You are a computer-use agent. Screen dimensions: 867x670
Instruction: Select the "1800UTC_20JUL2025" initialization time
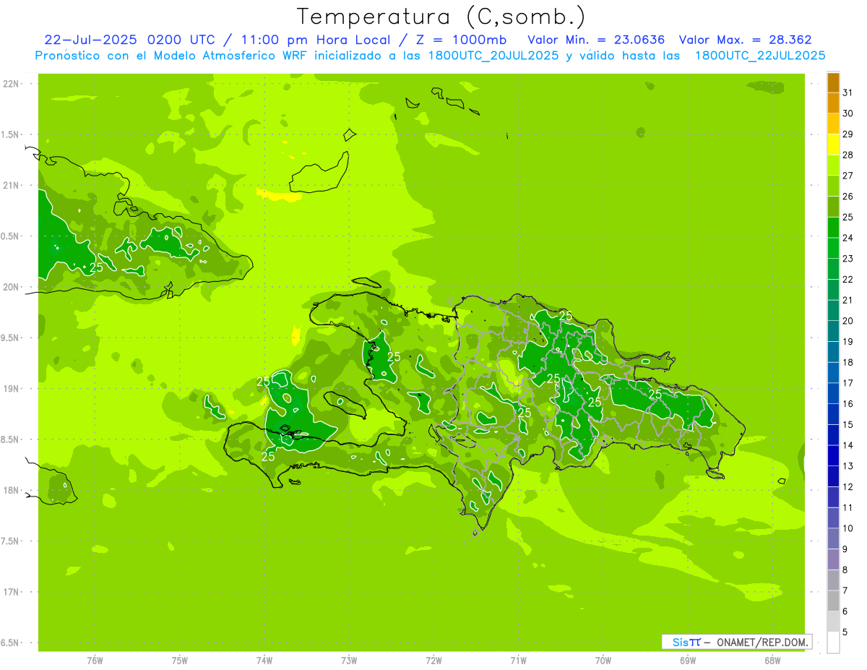point(493,56)
